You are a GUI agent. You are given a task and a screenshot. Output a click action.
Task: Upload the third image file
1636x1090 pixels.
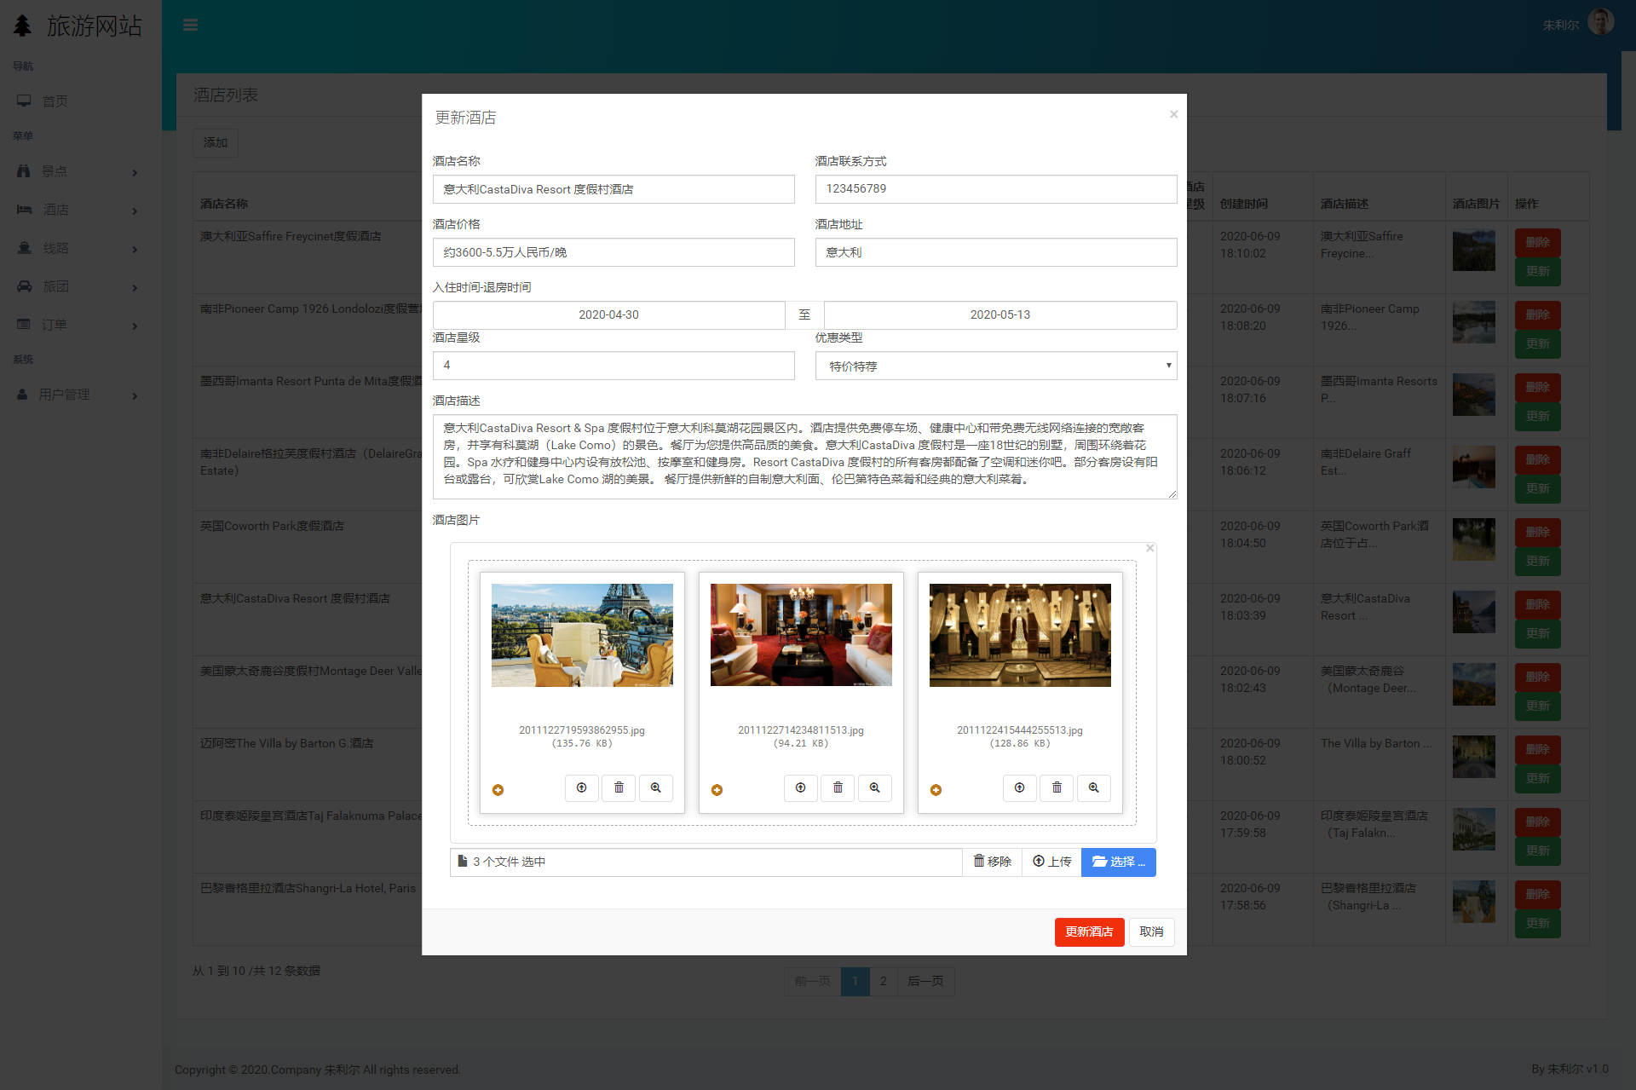click(x=1019, y=788)
